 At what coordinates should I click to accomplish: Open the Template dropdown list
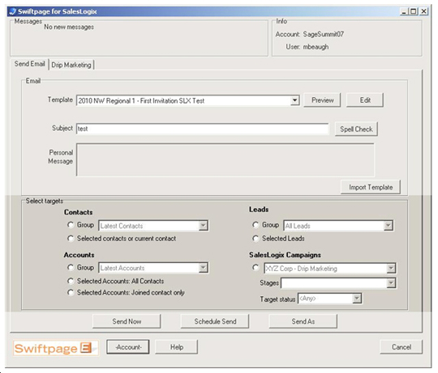294,100
